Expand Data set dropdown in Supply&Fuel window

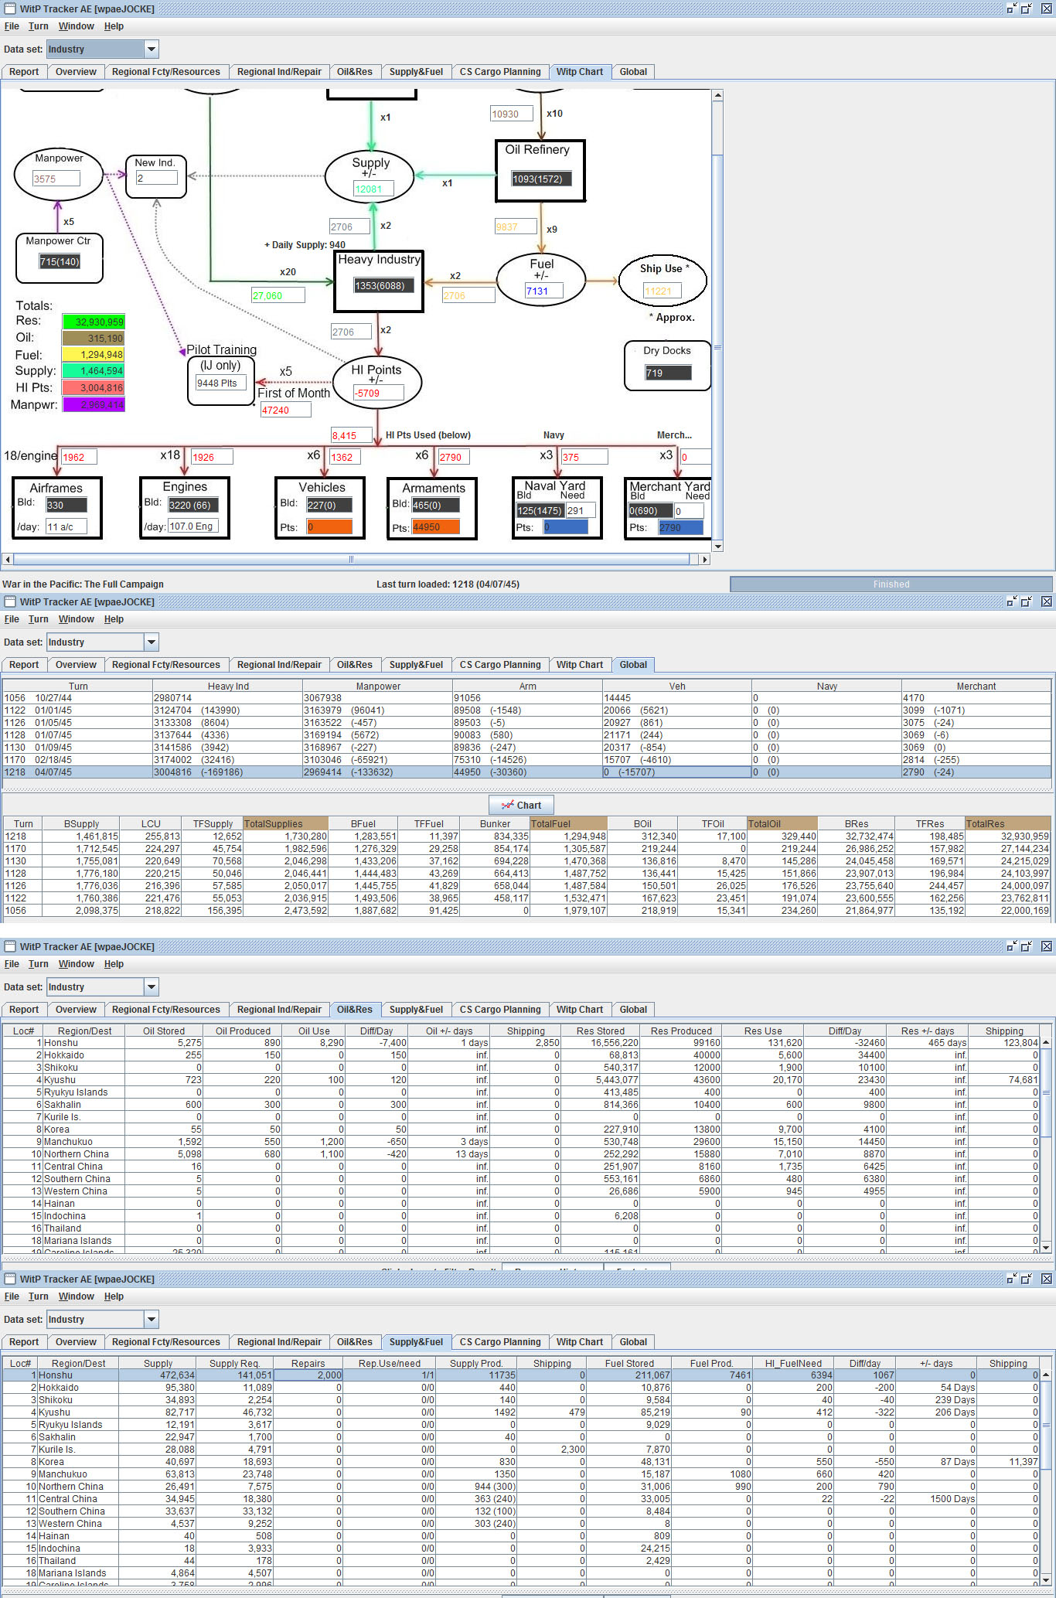coord(152,1319)
